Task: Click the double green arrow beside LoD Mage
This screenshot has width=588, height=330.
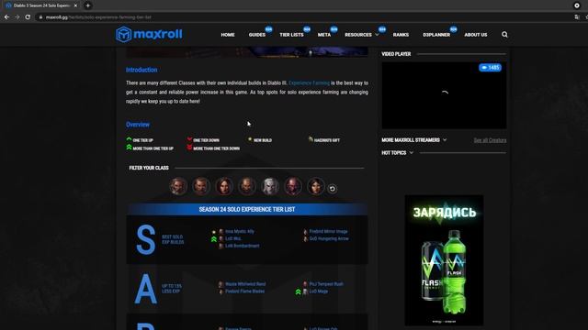Action: (x=298, y=291)
